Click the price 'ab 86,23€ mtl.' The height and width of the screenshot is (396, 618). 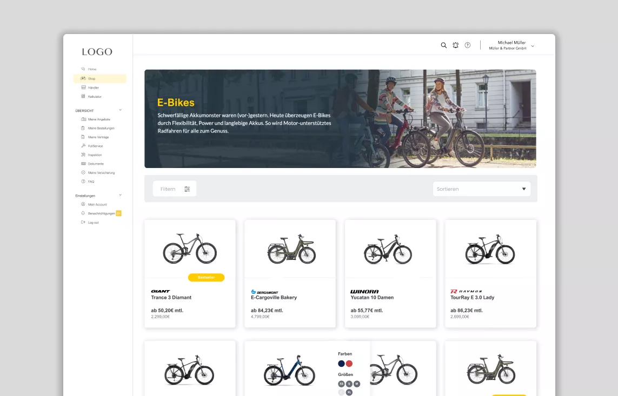pos(467,311)
